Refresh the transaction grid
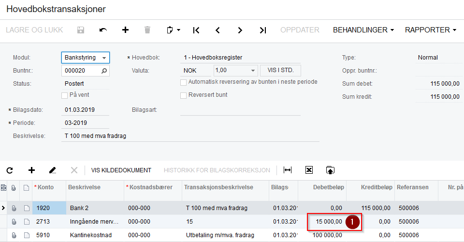 coord(10,170)
